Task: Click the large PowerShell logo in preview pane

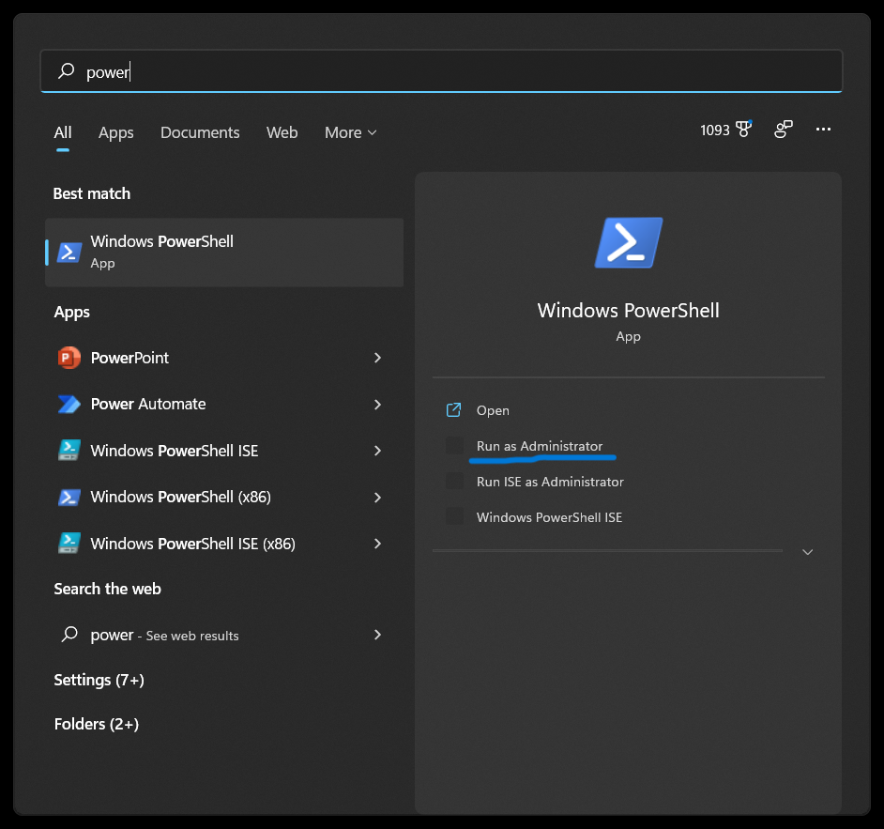Action: [x=628, y=243]
